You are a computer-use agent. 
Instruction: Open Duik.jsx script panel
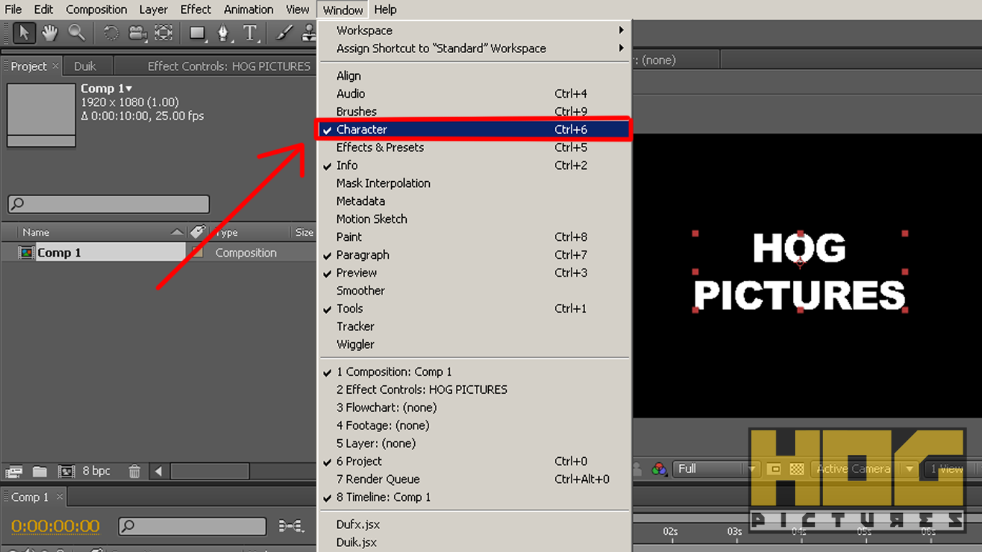(357, 542)
